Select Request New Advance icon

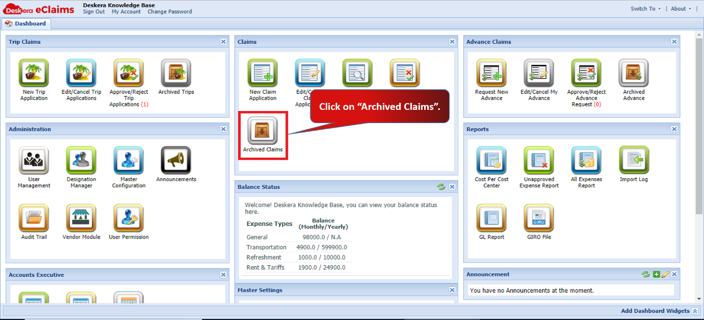click(x=491, y=73)
